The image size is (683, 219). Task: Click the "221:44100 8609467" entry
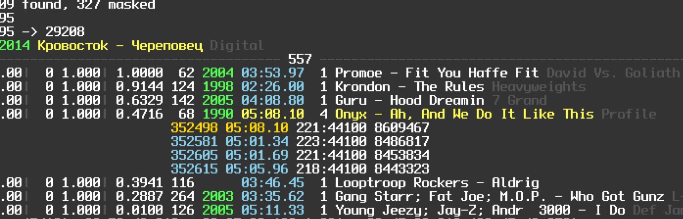point(362,128)
